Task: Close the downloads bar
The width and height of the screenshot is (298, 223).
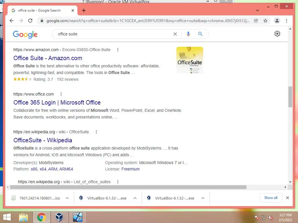Action: click(x=287, y=198)
